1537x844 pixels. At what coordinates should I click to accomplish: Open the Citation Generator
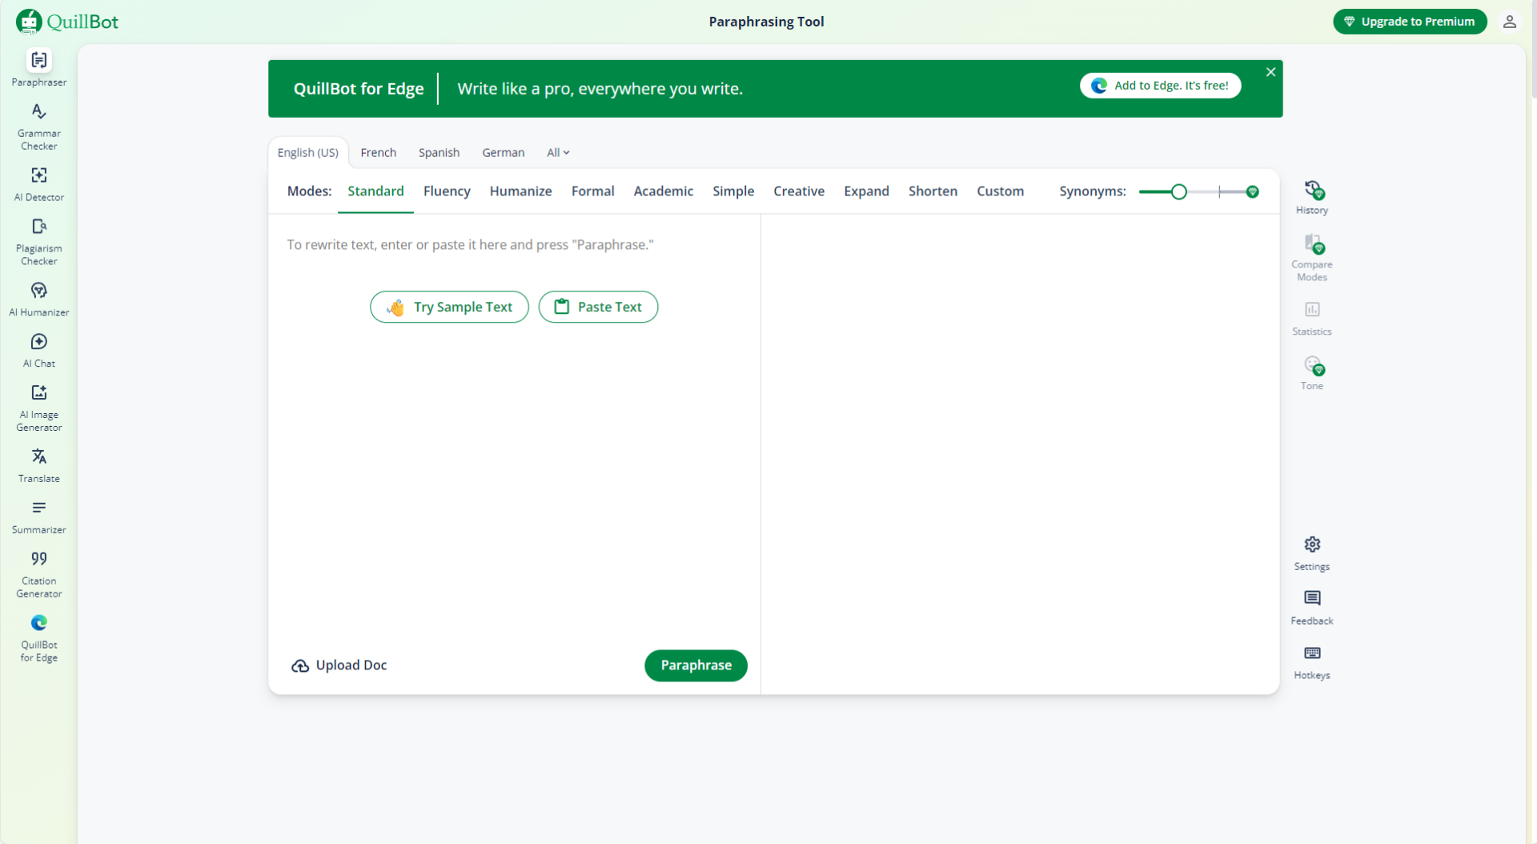click(x=38, y=573)
